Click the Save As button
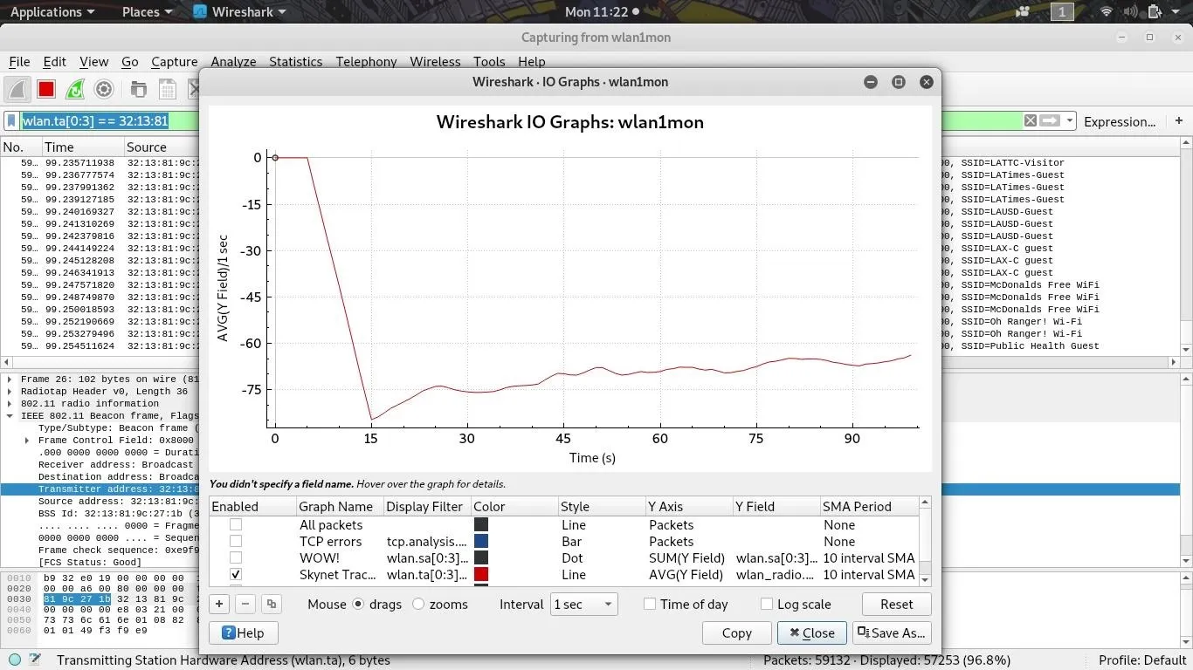 point(891,632)
